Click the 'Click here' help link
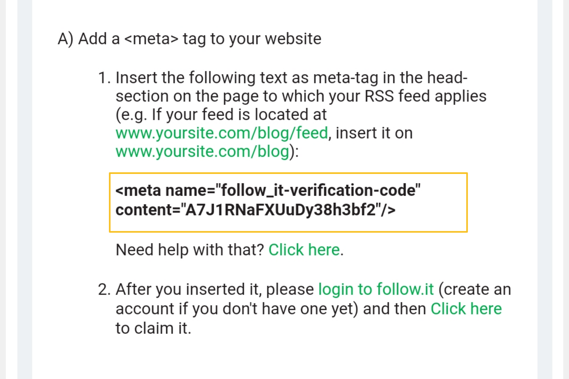 [x=304, y=250]
